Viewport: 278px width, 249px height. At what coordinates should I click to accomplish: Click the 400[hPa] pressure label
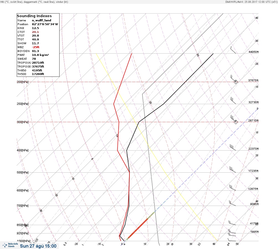click(22, 150)
